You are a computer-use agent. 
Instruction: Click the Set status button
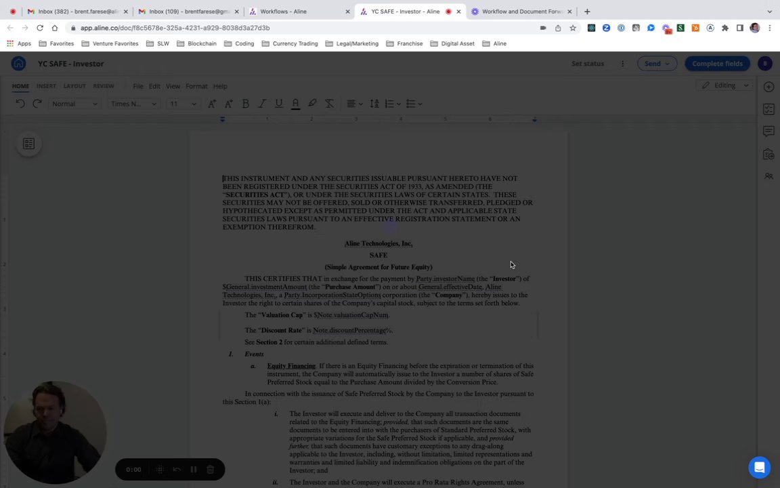point(588,64)
